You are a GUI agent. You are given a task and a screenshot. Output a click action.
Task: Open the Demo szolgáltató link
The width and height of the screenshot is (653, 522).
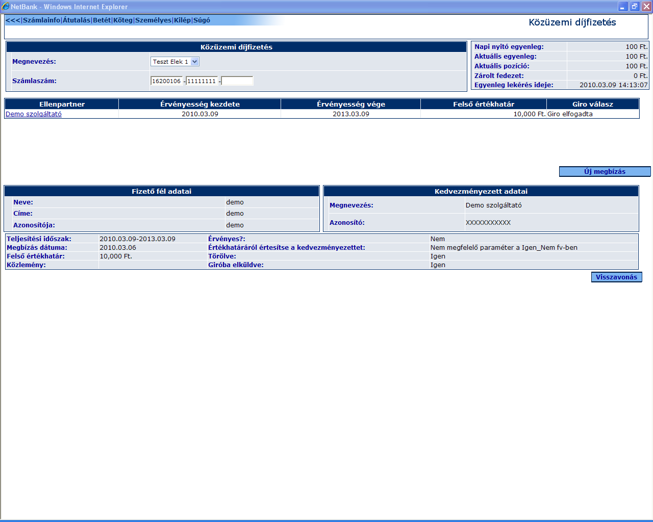(x=34, y=114)
